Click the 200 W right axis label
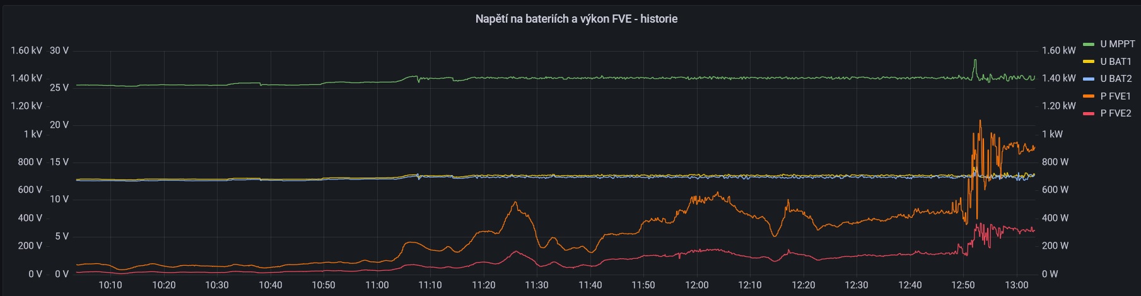Viewport: 1141px width, 296px height. (1055, 246)
